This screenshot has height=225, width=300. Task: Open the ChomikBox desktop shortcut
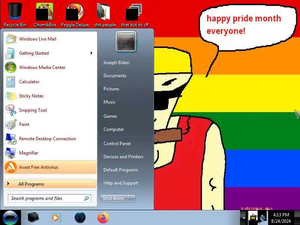click(x=45, y=15)
